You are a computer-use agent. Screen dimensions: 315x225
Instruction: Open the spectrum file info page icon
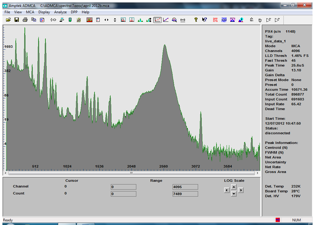point(42,20)
